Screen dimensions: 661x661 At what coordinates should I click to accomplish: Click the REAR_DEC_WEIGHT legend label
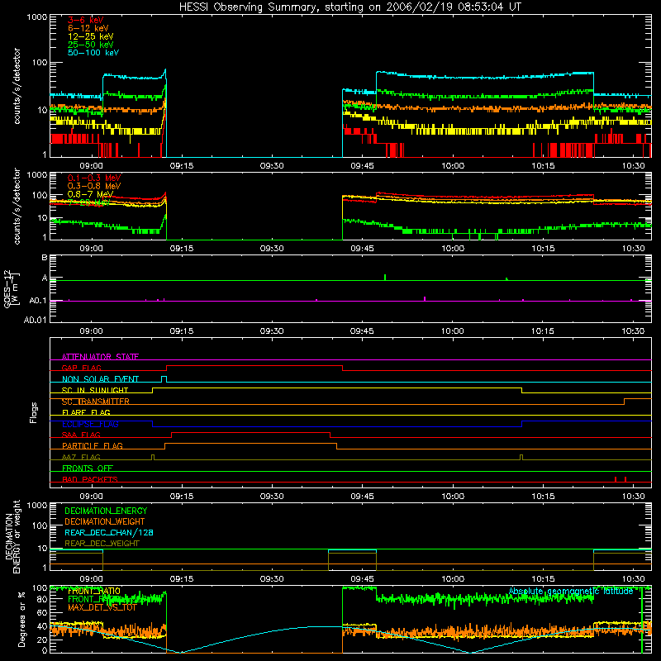click(x=102, y=544)
